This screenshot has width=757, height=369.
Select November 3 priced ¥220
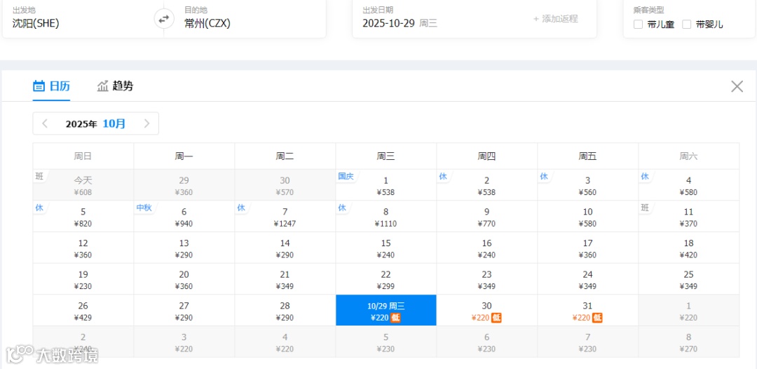coord(184,342)
